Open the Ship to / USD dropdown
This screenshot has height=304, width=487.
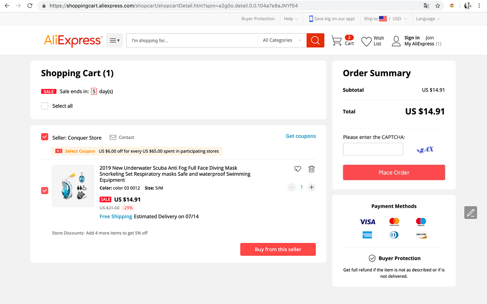[385, 19]
